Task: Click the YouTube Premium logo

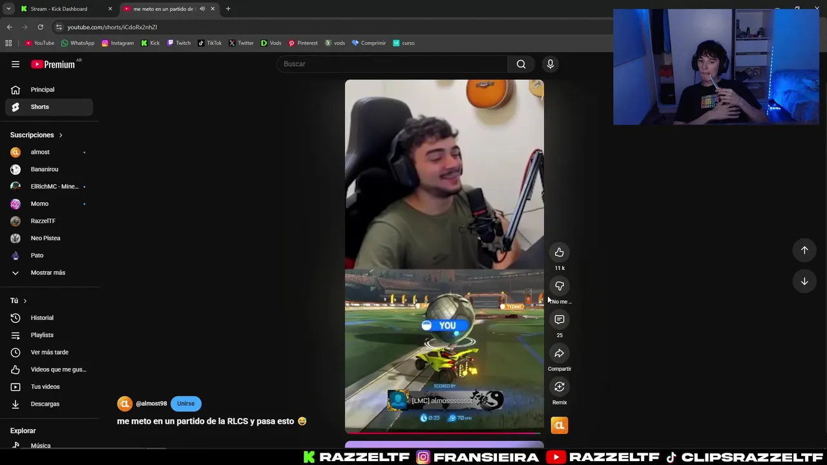Action: [53, 64]
